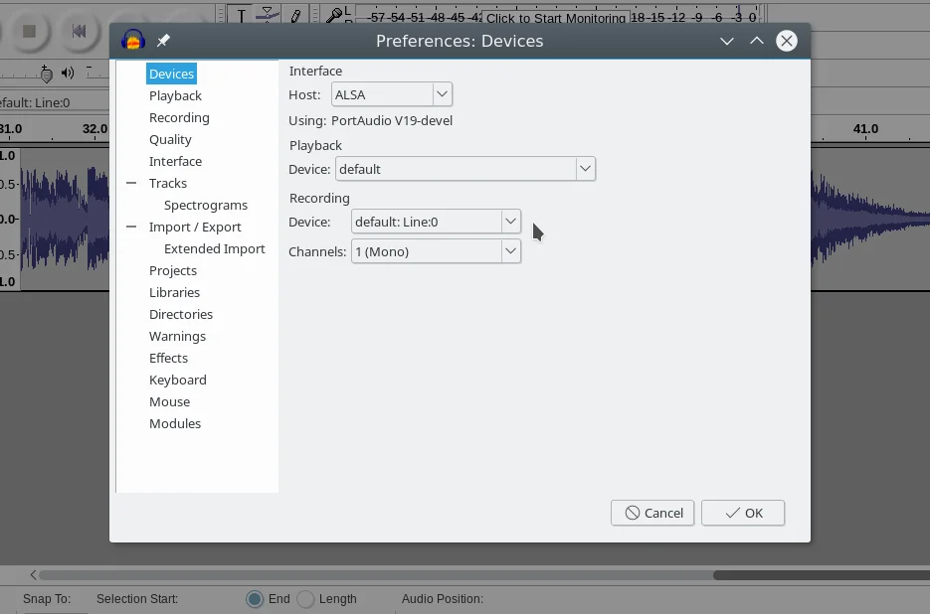Select the End radio button
The width and height of the screenshot is (930, 614).
tap(255, 599)
